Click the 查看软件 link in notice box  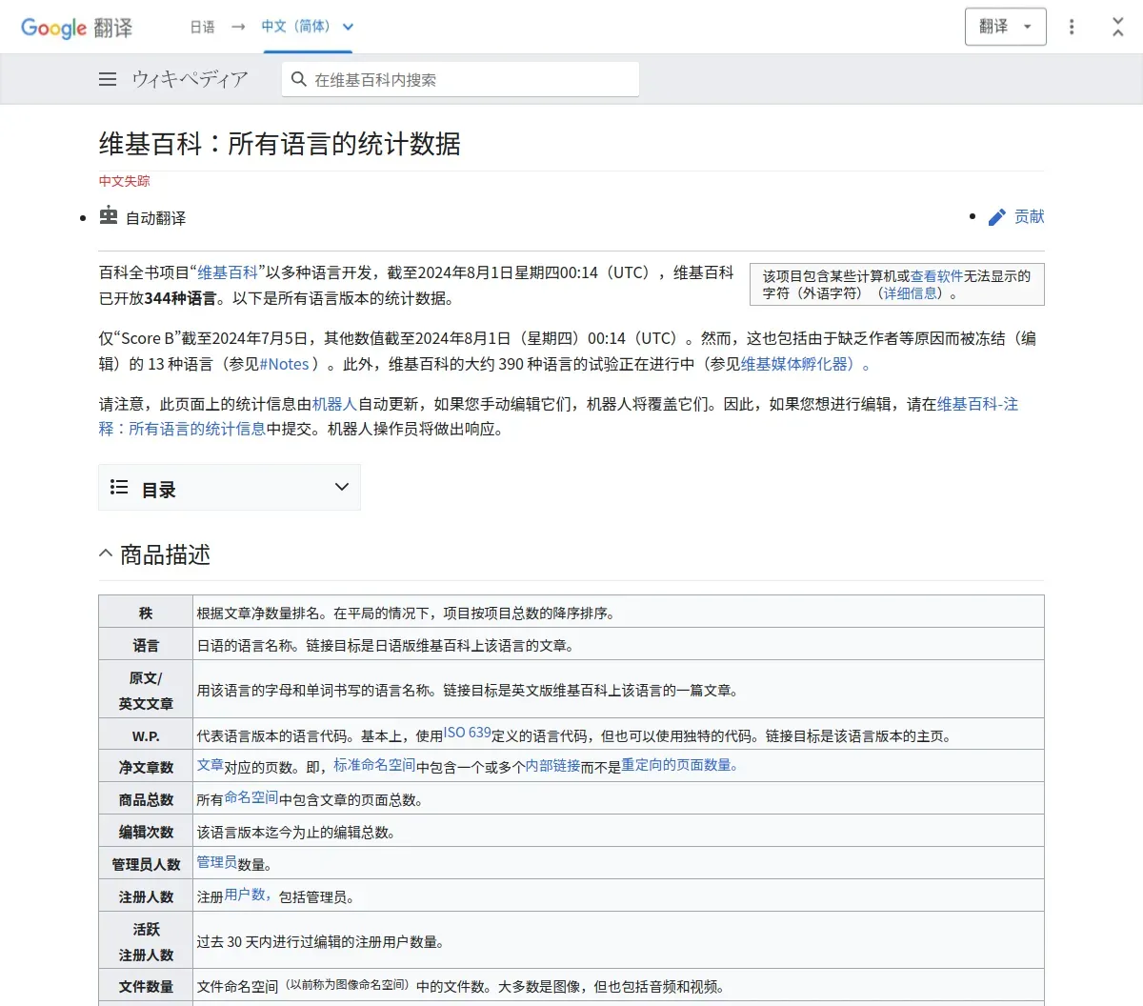pyautogui.click(x=937, y=275)
